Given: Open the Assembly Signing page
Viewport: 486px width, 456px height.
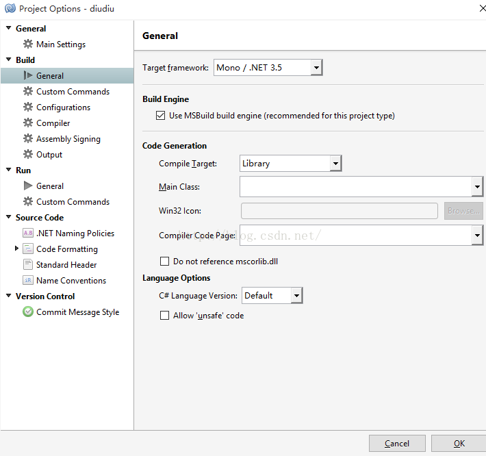Looking at the screenshot, I should point(68,139).
